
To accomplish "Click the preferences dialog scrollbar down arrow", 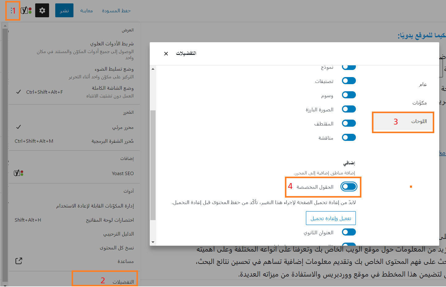I will (153, 242).
